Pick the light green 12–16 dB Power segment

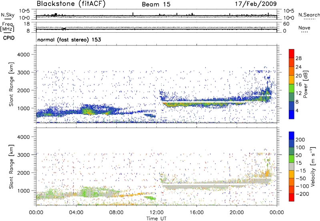pyautogui.click(x=292, y=88)
